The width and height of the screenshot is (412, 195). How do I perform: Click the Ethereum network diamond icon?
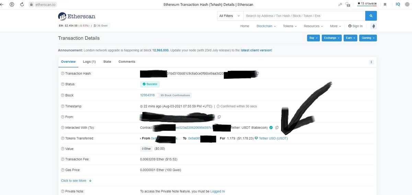click(x=373, y=26)
